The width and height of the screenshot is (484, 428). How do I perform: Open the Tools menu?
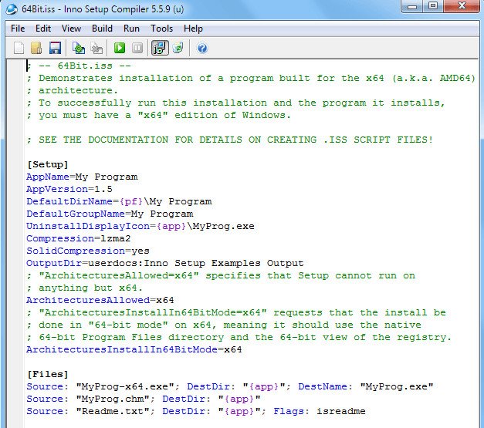[x=162, y=29]
